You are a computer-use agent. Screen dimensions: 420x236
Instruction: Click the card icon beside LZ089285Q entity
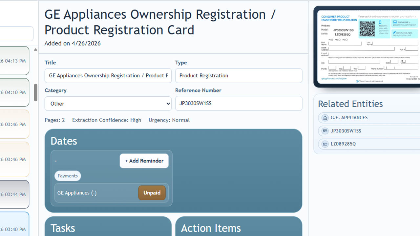coord(325,144)
